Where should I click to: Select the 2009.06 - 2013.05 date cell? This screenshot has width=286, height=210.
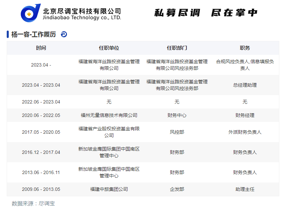click(x=41, y=189)
